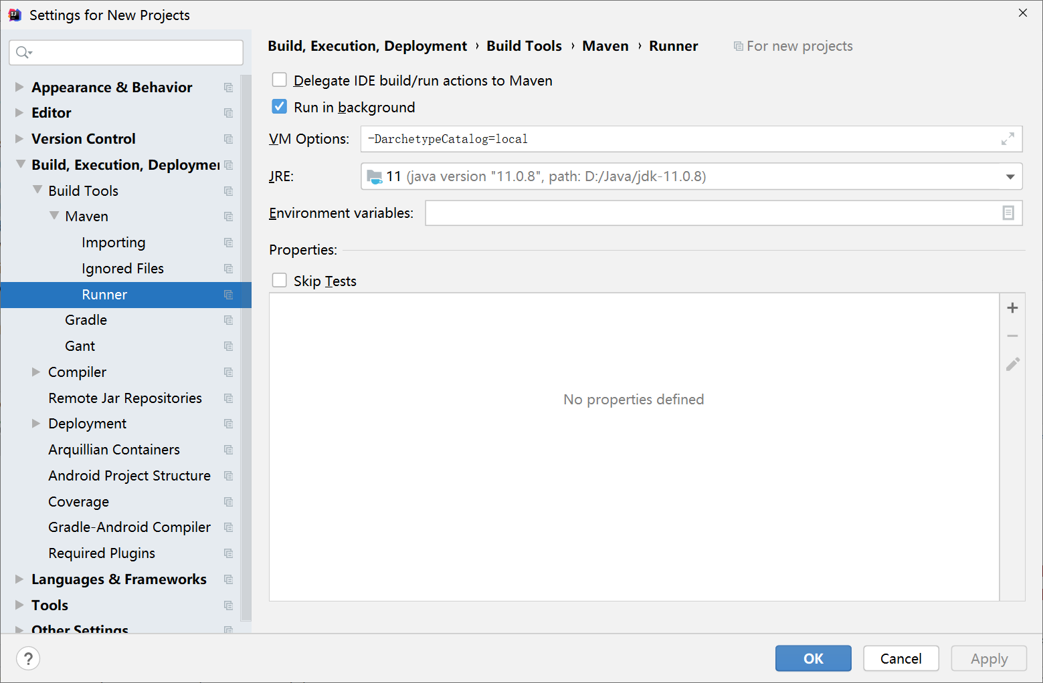1043x683 pixels.
Task: Click project-level icon next to Maven
Action: click(228, 217)
